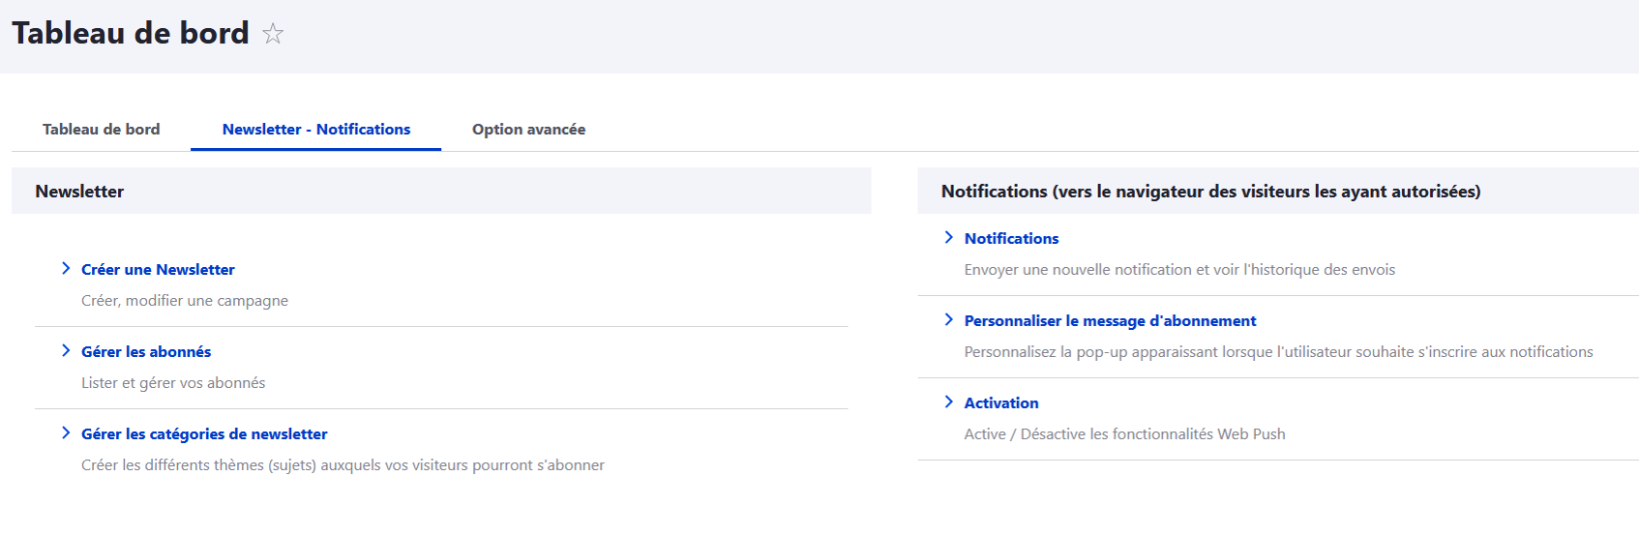Star the Tableau de bord page as favorite

click(274, 34)
